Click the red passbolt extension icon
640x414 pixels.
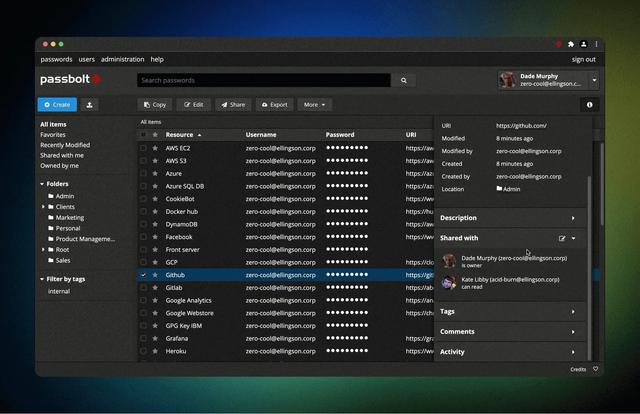point(559,44)
